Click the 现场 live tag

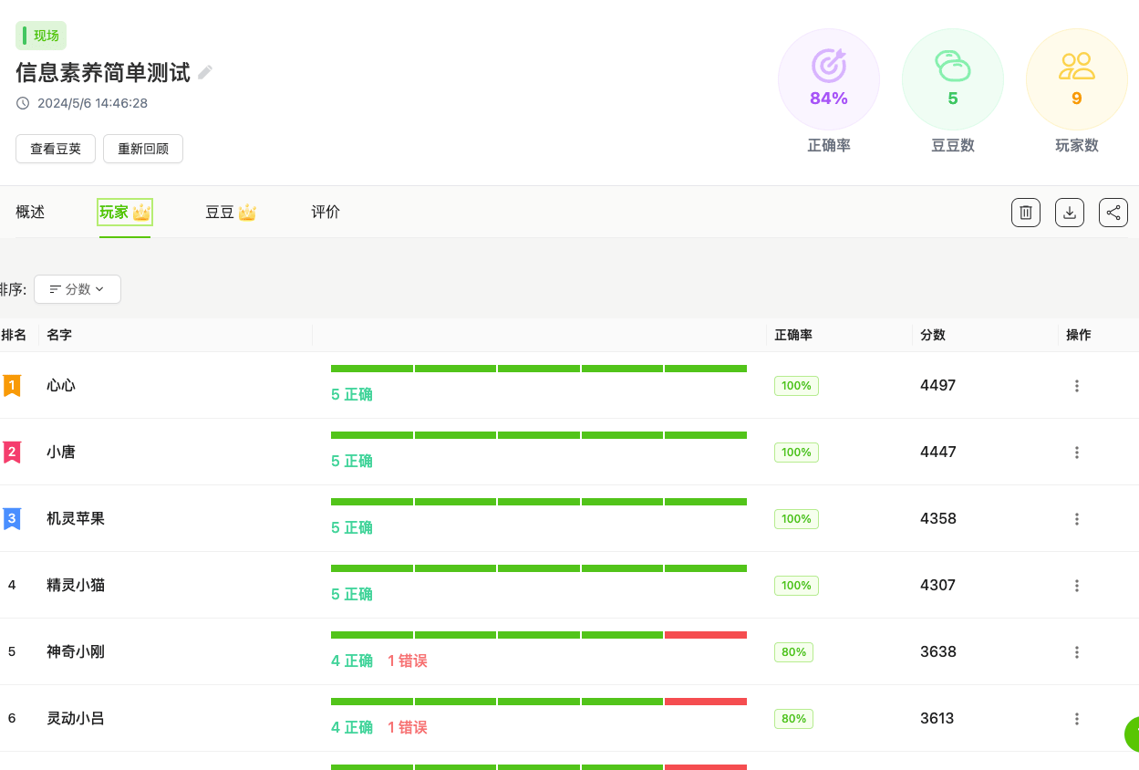point(41,36)
